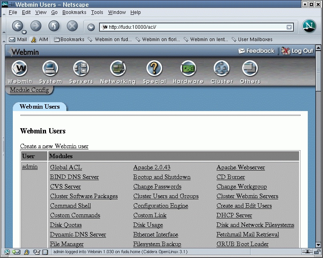This screenshot has width=323, height=258.
Task: Open the Apache Webserver link
Action: pos(241,167)
